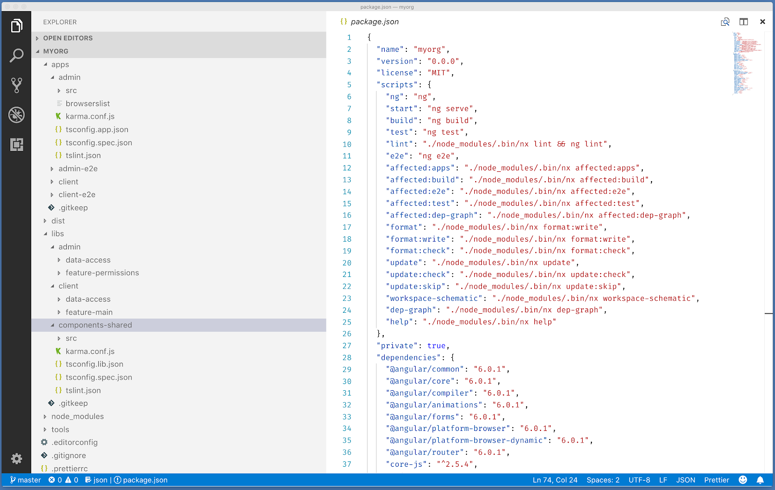
Task: Change indentation via Spaces: 2 status item
Action: (603, 480)
